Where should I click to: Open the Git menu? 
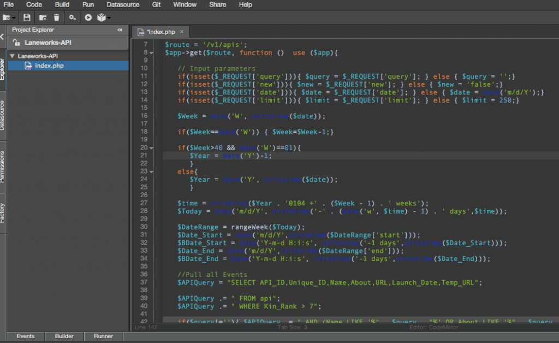point(156,4)
